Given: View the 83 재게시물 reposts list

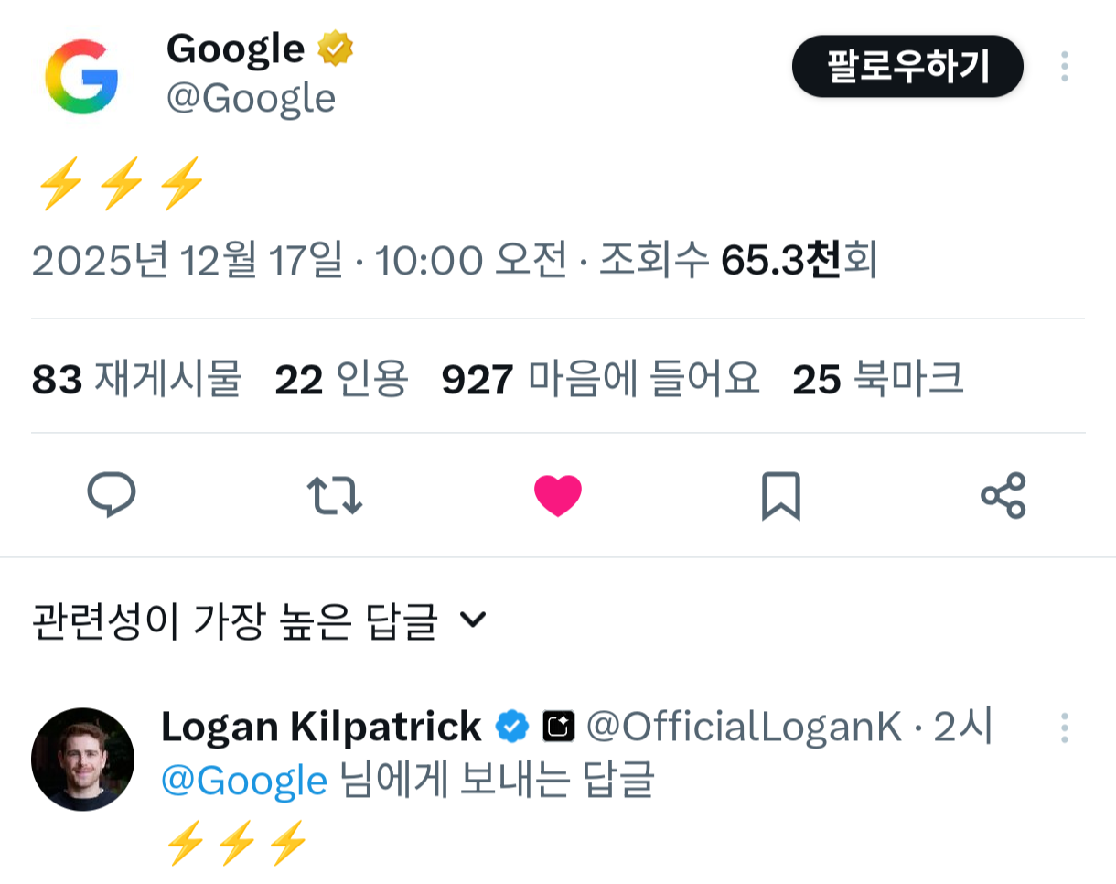Looking at the screenshot, I should pos(136,379).
